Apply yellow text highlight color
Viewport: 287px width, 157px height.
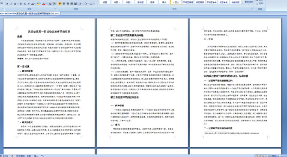coord(38,4)
